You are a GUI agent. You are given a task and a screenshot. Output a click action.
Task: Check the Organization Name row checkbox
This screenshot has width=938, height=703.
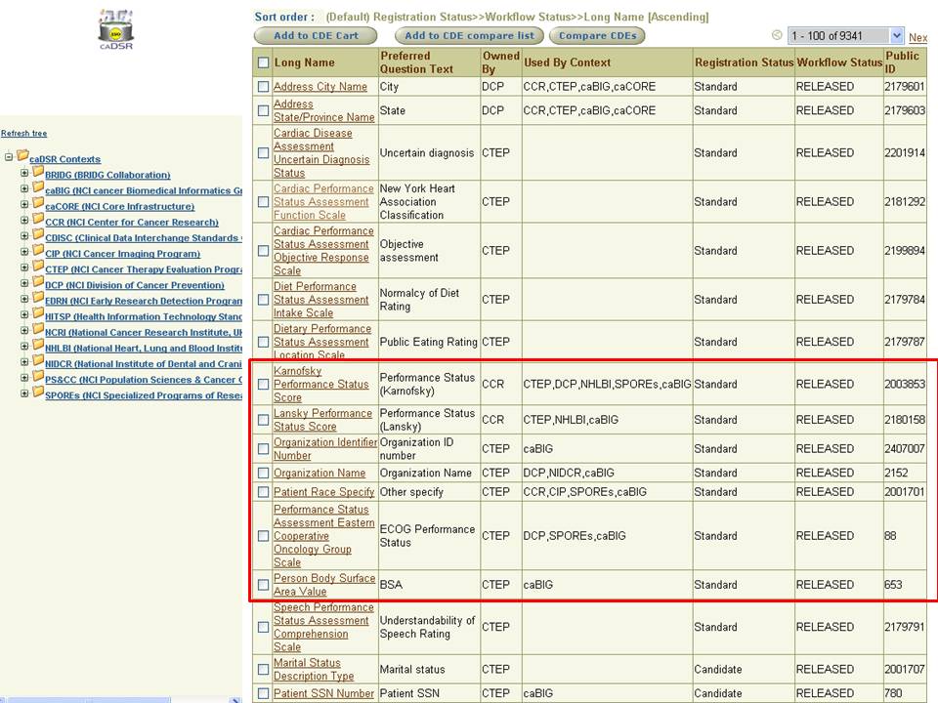click(263, 473)
